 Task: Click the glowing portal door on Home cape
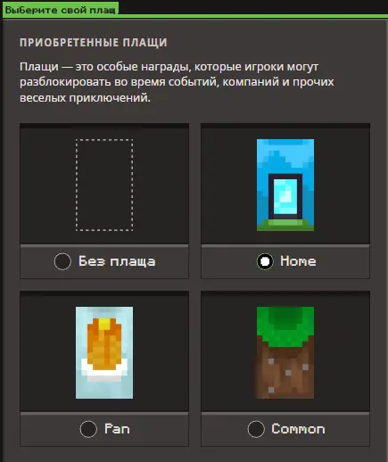tap(285, 197)
